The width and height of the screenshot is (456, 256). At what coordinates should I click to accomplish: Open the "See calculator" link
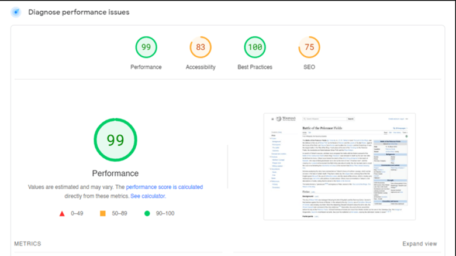tap(148, 196)
